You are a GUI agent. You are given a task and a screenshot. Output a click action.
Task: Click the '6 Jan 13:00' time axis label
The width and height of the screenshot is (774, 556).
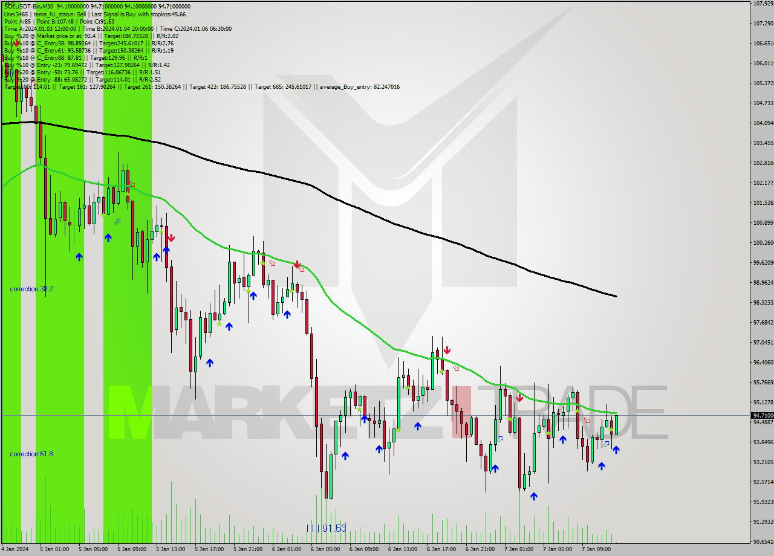pos(403,549)
